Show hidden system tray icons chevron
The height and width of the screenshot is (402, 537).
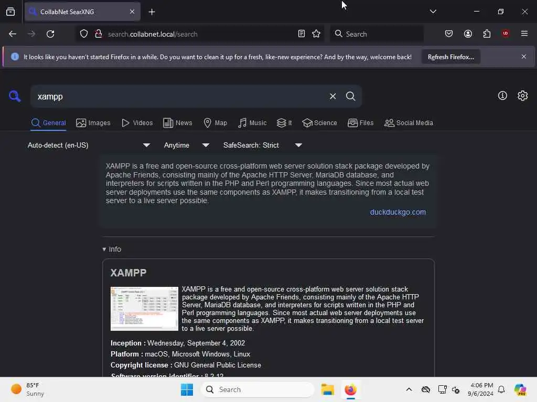click(x=409, y=389)
